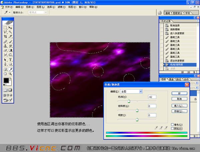Switch to standard mode editing
The width and height of the screenshot is (200, 152).
(5, 90)
